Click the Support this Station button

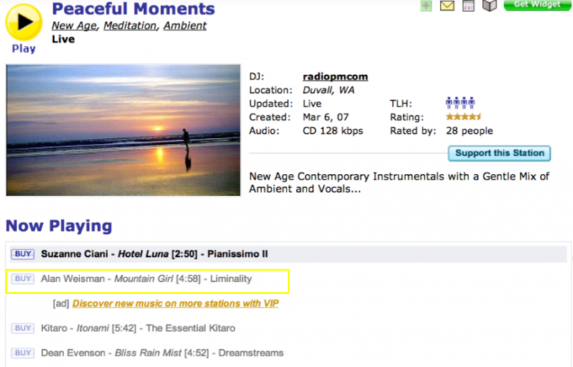pos(499,153)
